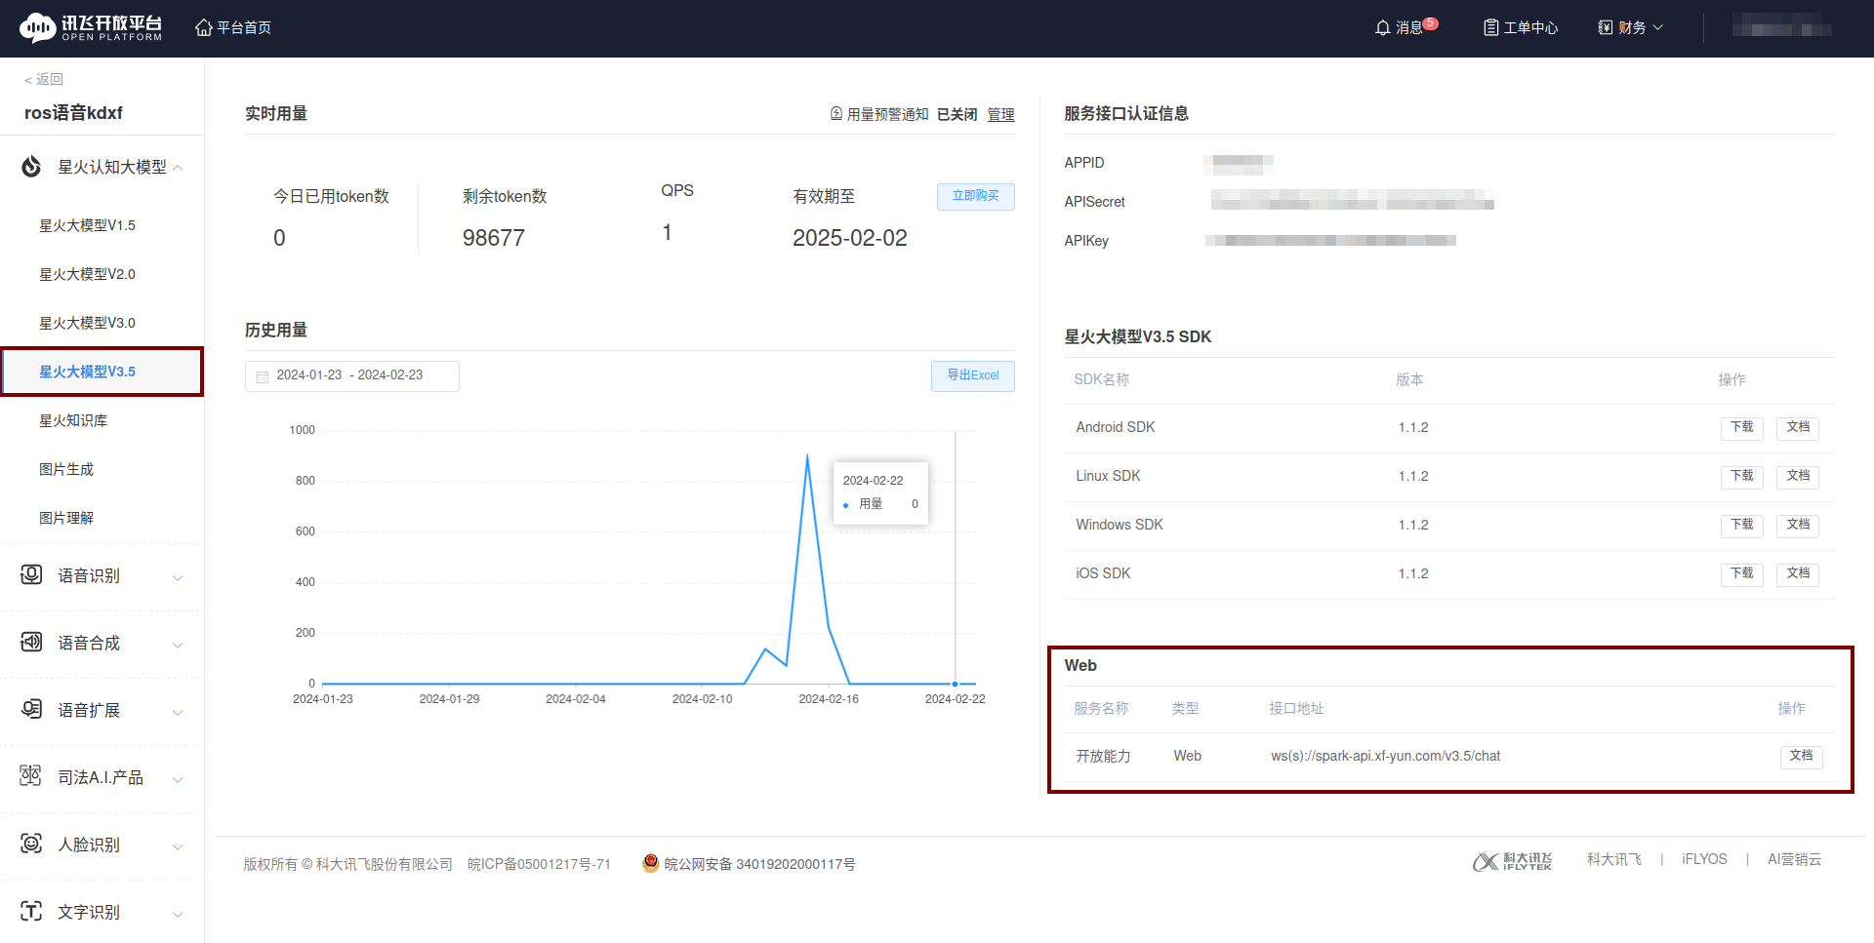Click the ros语音kdxf app name

pos(73,113)
